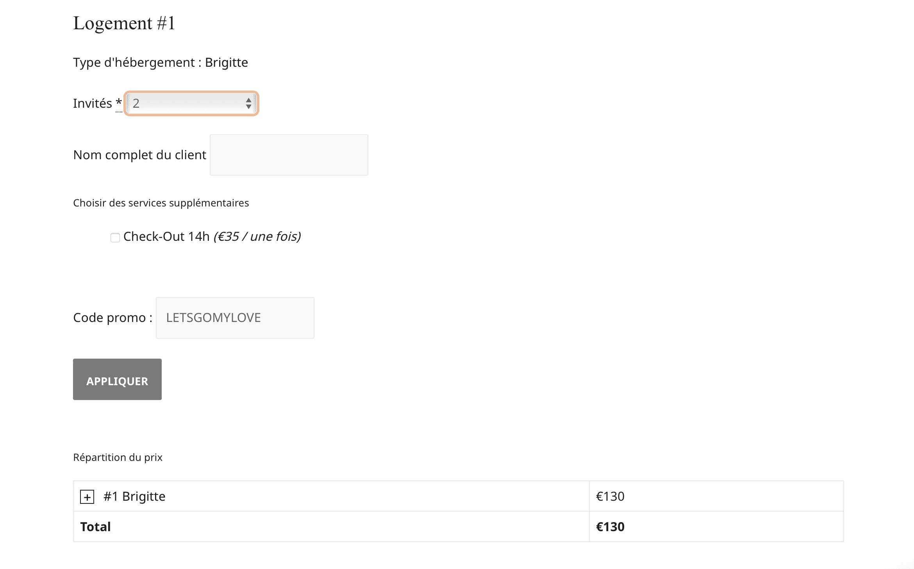Image resolution: width=914 pixels, height=569 pixels.
Task: Click the Nom complet du client label
Action: point(139,155)
